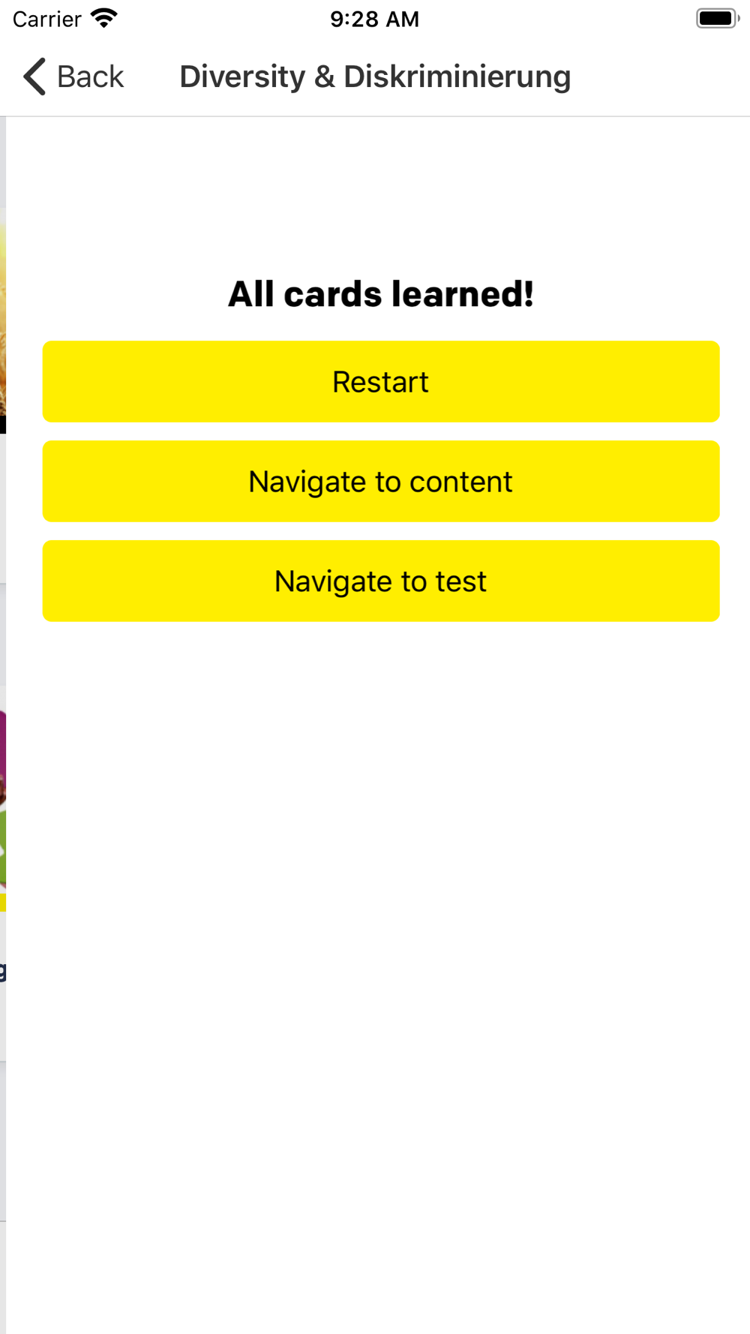This screenshot has height=1334, width=750.
Task: Tap the back chevron arrow icon
Action: pos(34,77)
